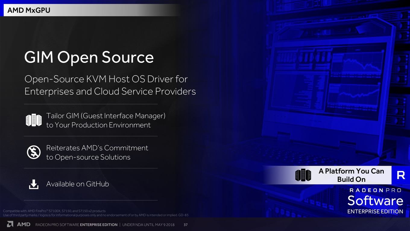The width and height of the screenshot is (410, 231).
Task: Click RADEON PRO SOFTWARE ENTERPRISE EDITION footer text
Action: point(76,225)
